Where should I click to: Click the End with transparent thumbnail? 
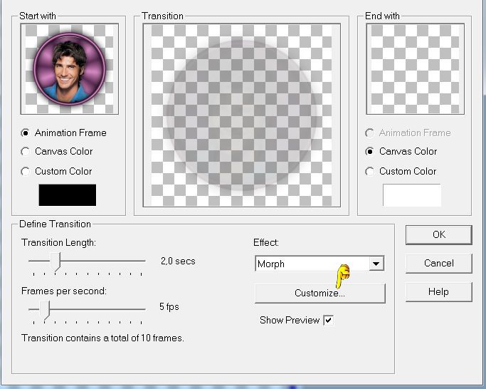(415, 69)
